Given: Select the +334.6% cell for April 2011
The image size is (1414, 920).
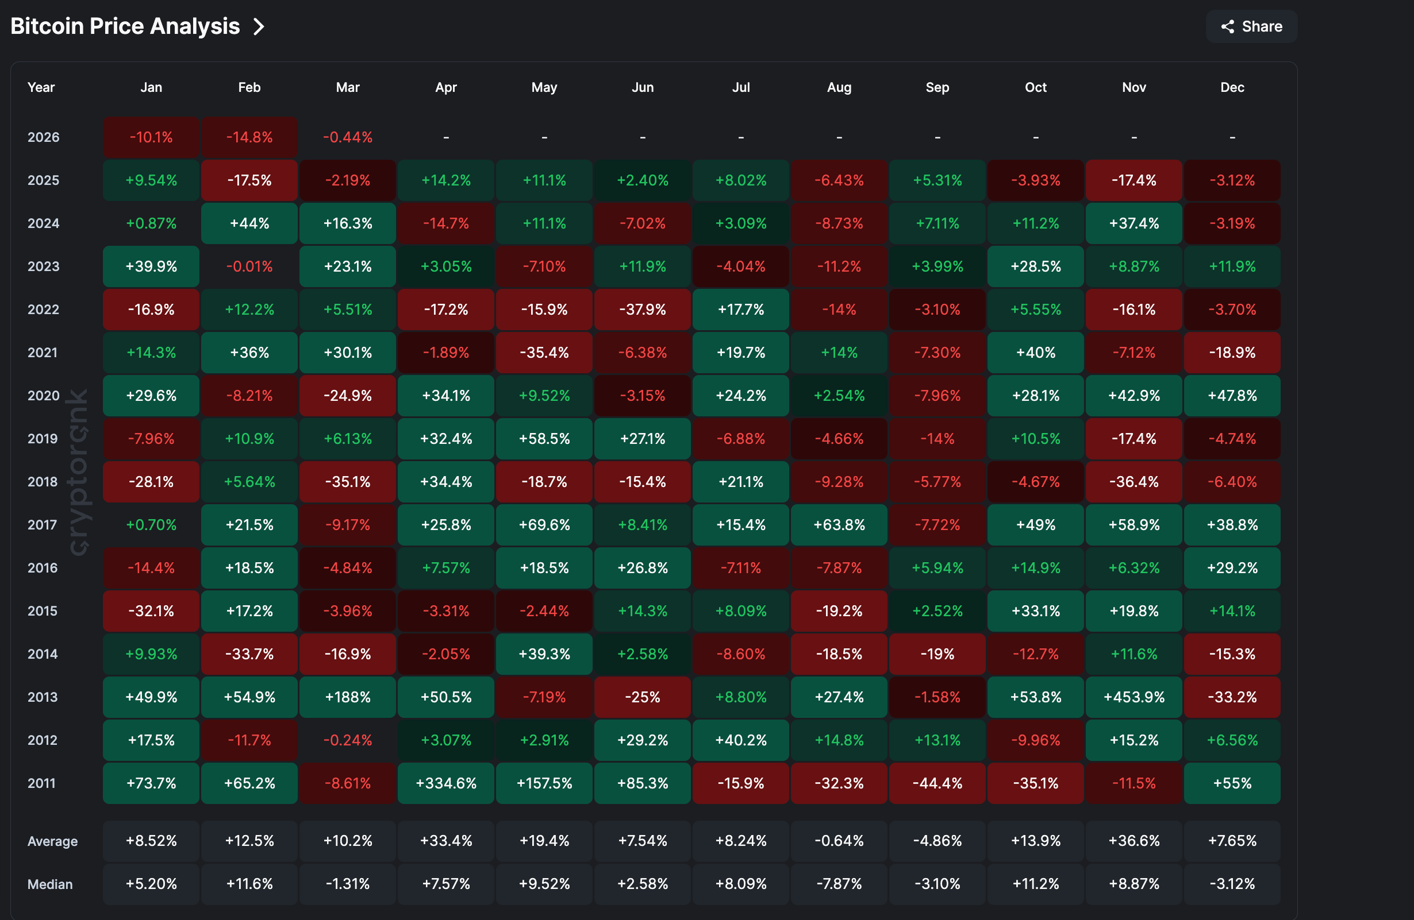Looking at the screenshot, I should pyautogui.click(x=445, y=783).
